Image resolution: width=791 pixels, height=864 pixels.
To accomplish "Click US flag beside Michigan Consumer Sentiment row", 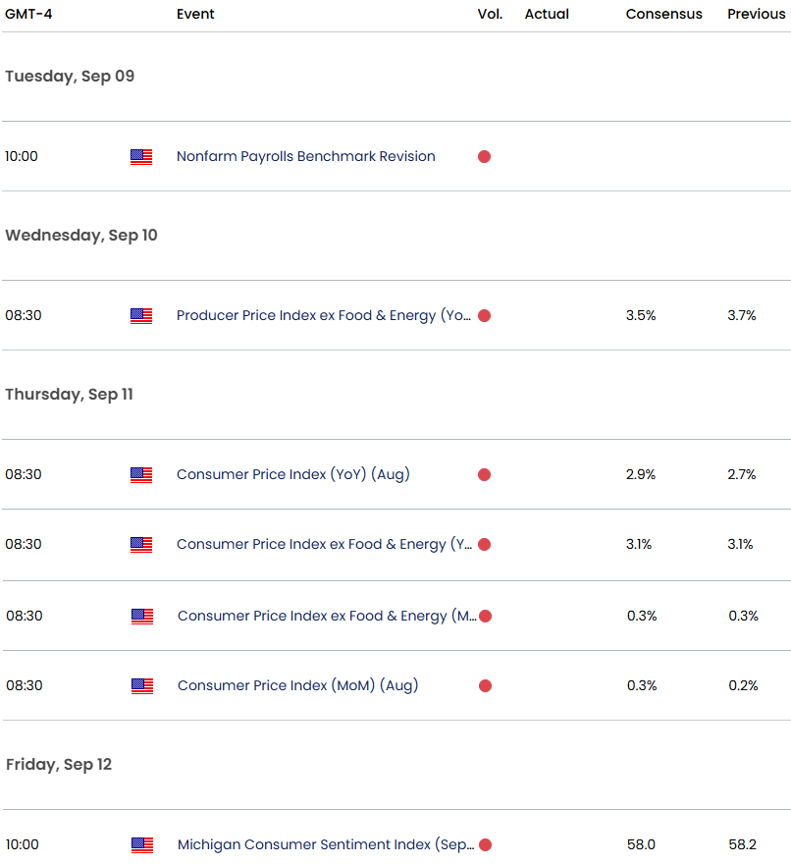I will point(142,845).
